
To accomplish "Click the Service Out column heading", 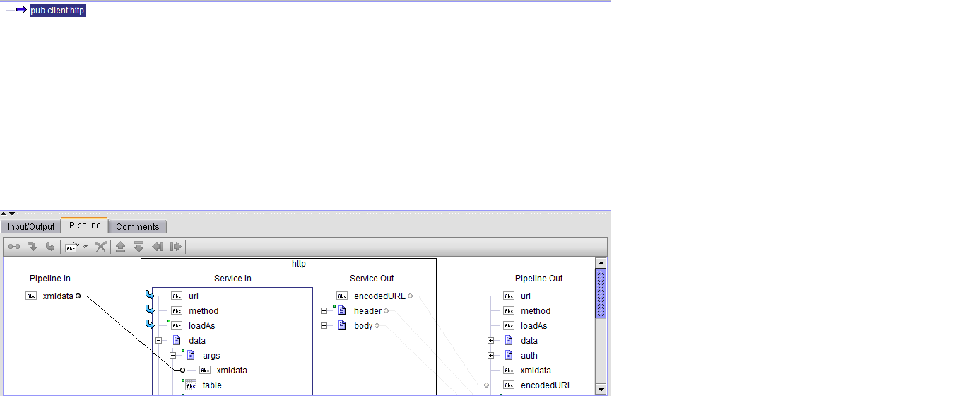I will 372,279.
